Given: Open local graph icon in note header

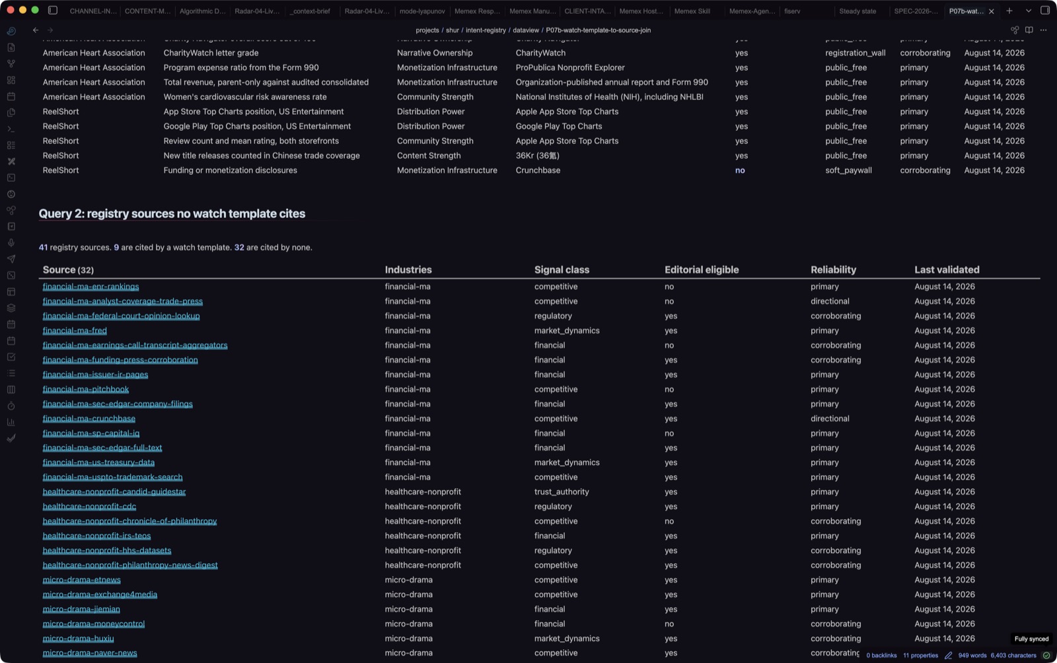Looking at the screenshot, I should 1015,30.
